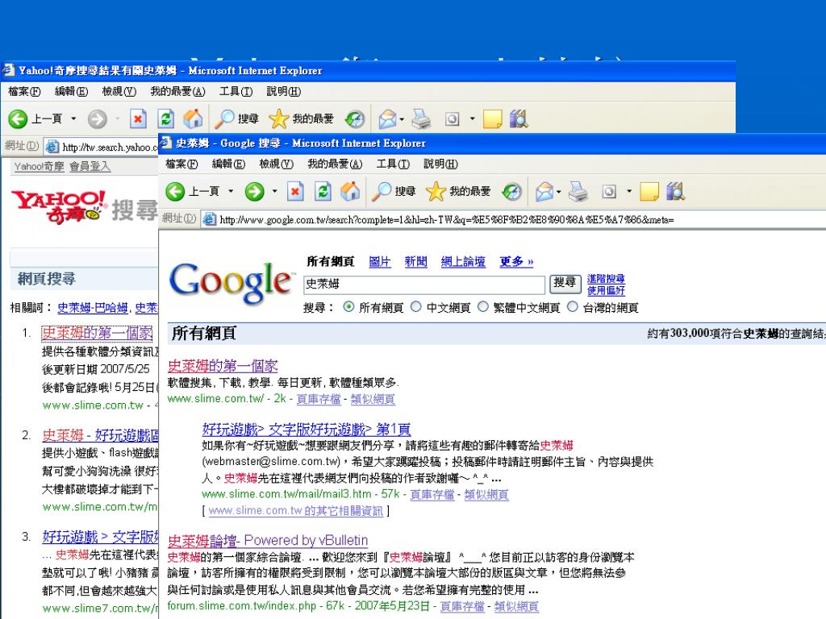Select the 所有網頁 search radio button
Screen dimensions: 826x619
(348, 307)
